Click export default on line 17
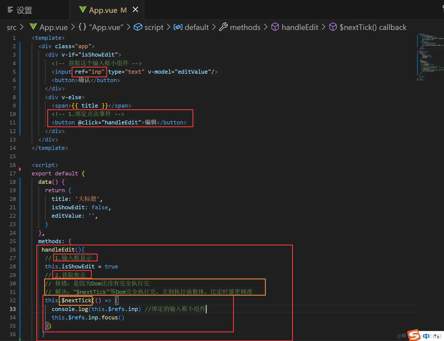 [55, 173]
